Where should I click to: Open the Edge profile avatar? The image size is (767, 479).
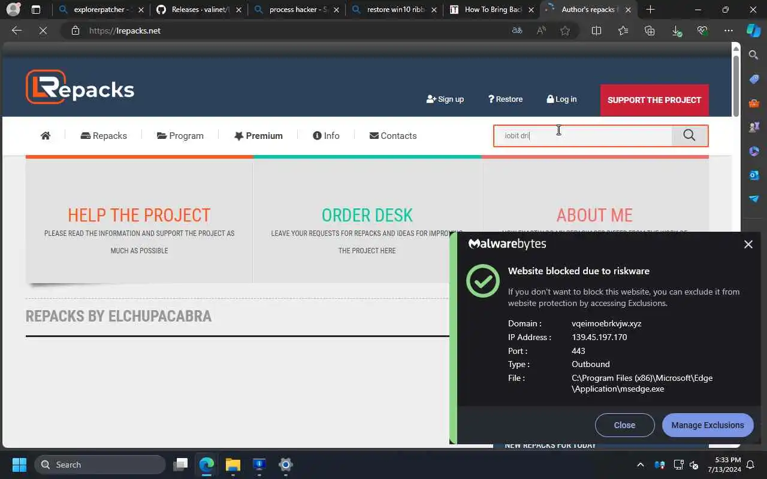coord(13,10)
